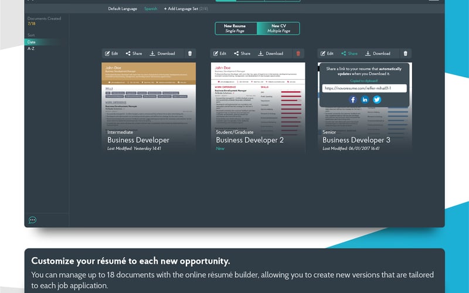
Task: Sort documents A-Z
Action: [31, 49]
